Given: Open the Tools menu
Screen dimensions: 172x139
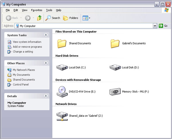Looking at the screenshot, I should (x=49, y=10).
